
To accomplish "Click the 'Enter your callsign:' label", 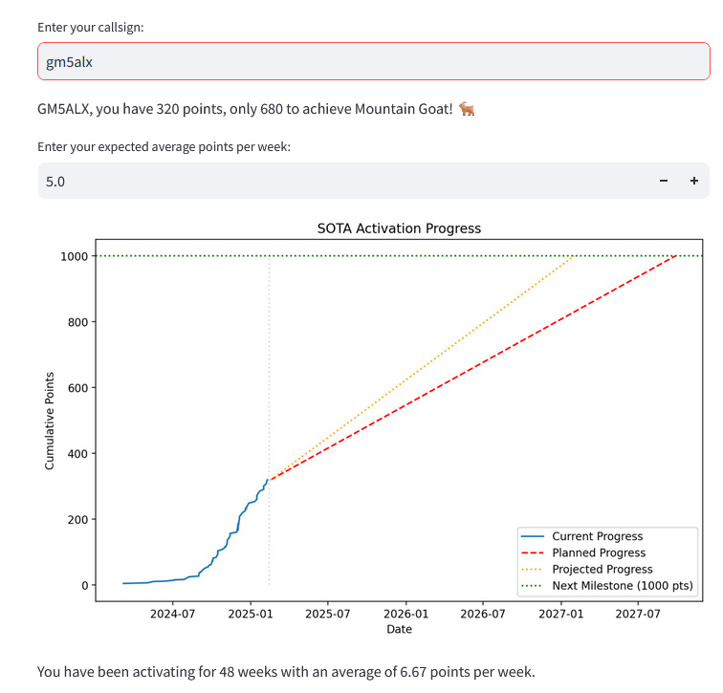I will click(91, 27).
